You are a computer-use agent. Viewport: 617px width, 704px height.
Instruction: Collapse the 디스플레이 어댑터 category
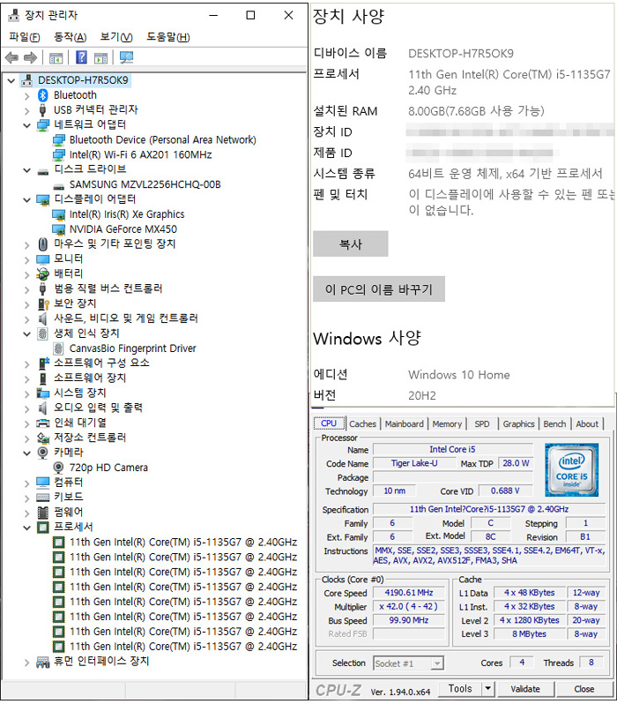[x=27, y=199]
